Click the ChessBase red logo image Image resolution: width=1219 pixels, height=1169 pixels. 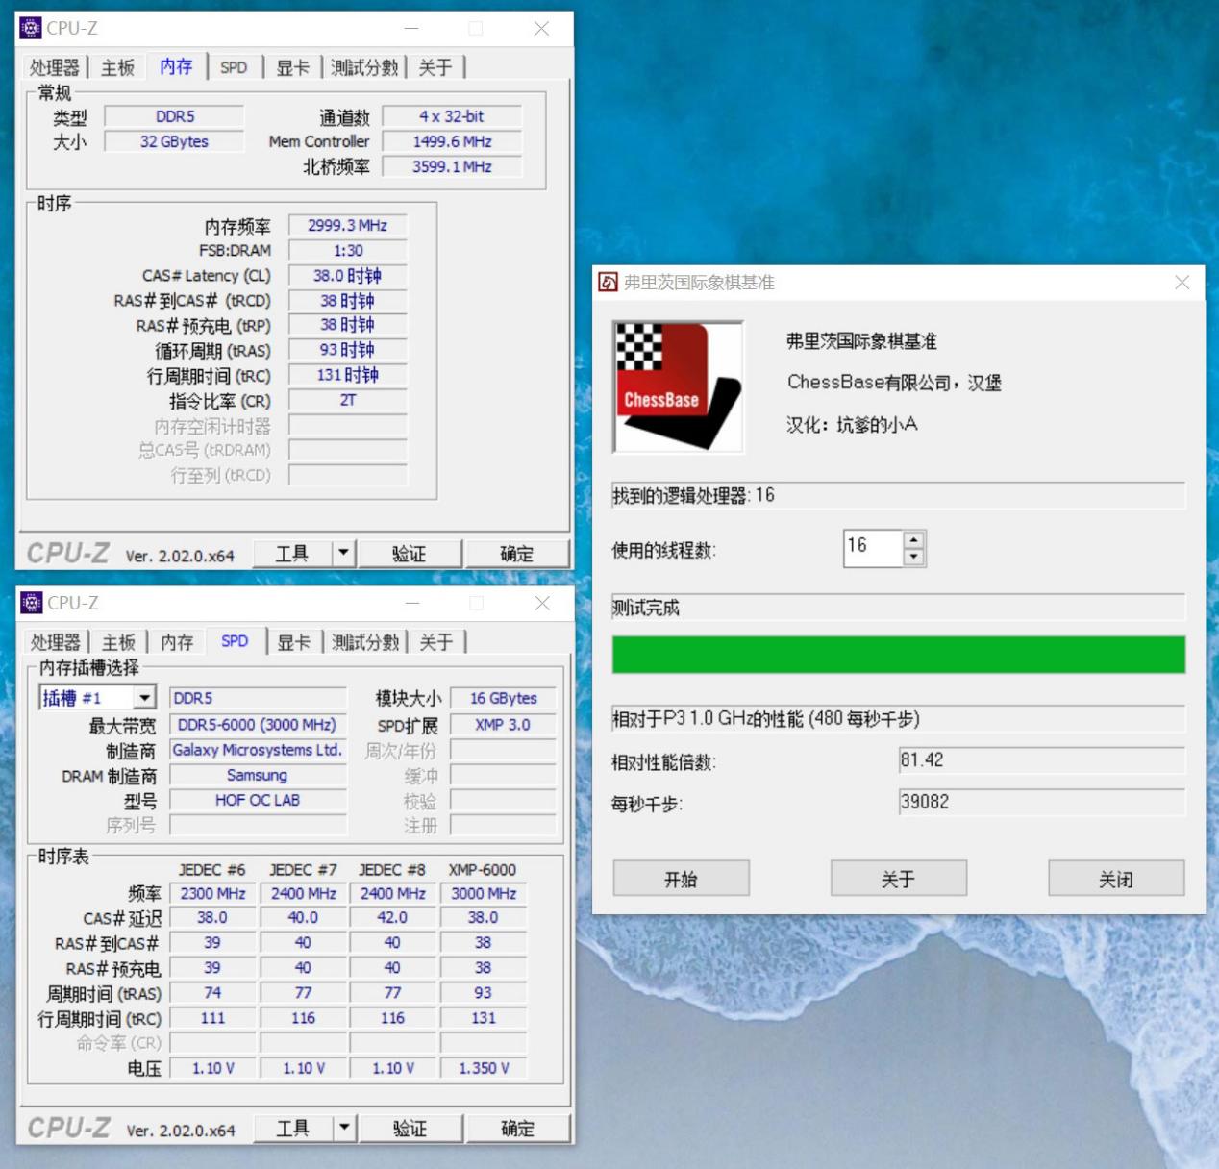click(677, 386)
